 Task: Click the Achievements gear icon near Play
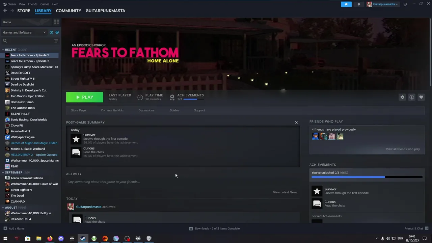172,97
